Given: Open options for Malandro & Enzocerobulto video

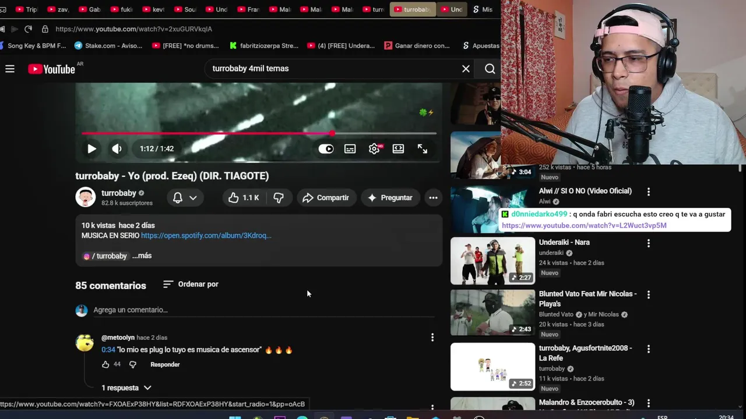Looking at the screenshot, I should click(648, 403).
